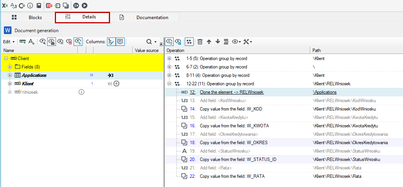Open the C# code icon
This screenshot has height=187, width=403.
pyautogui.click(x=22, y=5)
